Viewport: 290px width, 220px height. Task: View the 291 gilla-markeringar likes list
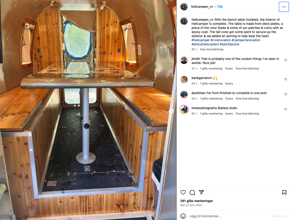tap(197, 201)
